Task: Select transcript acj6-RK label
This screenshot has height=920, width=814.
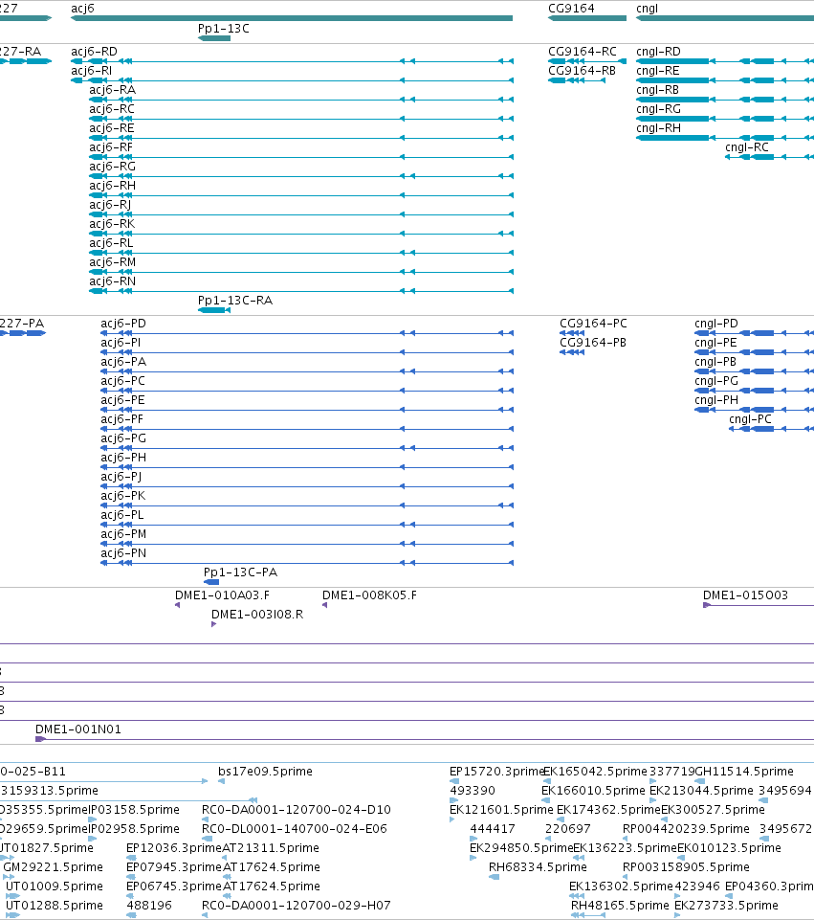Action: coord(112,224)
